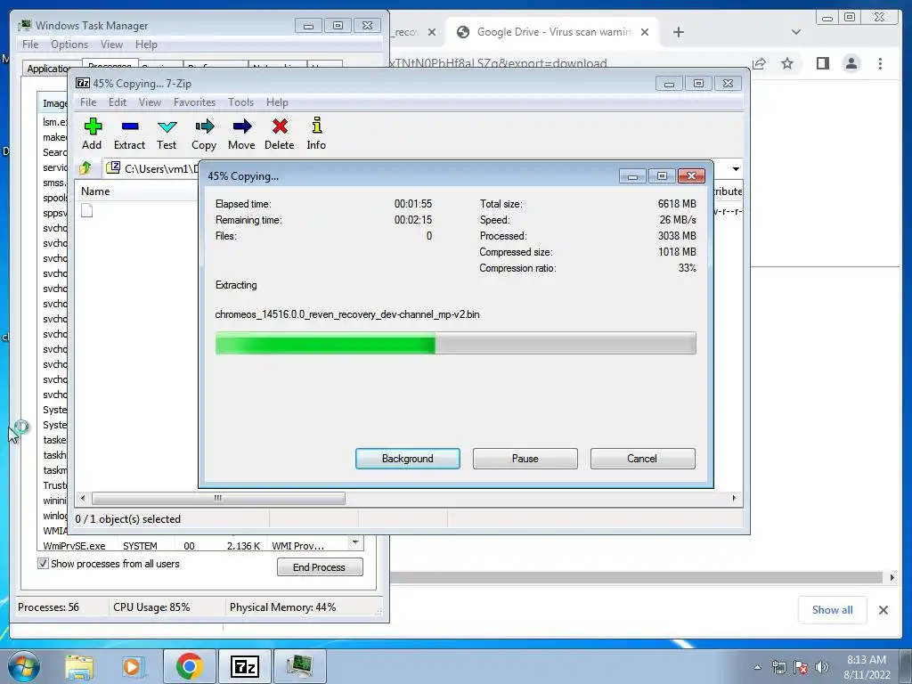The width and height of the screenshot is (912, 684).
Task: Open 7-Zip Tools menu
Action: tap(240, 102)
